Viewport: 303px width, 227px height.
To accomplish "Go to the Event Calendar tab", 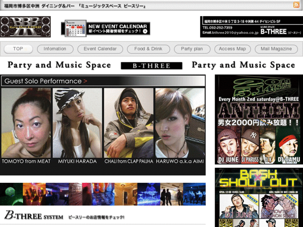I will coord(100,49).
